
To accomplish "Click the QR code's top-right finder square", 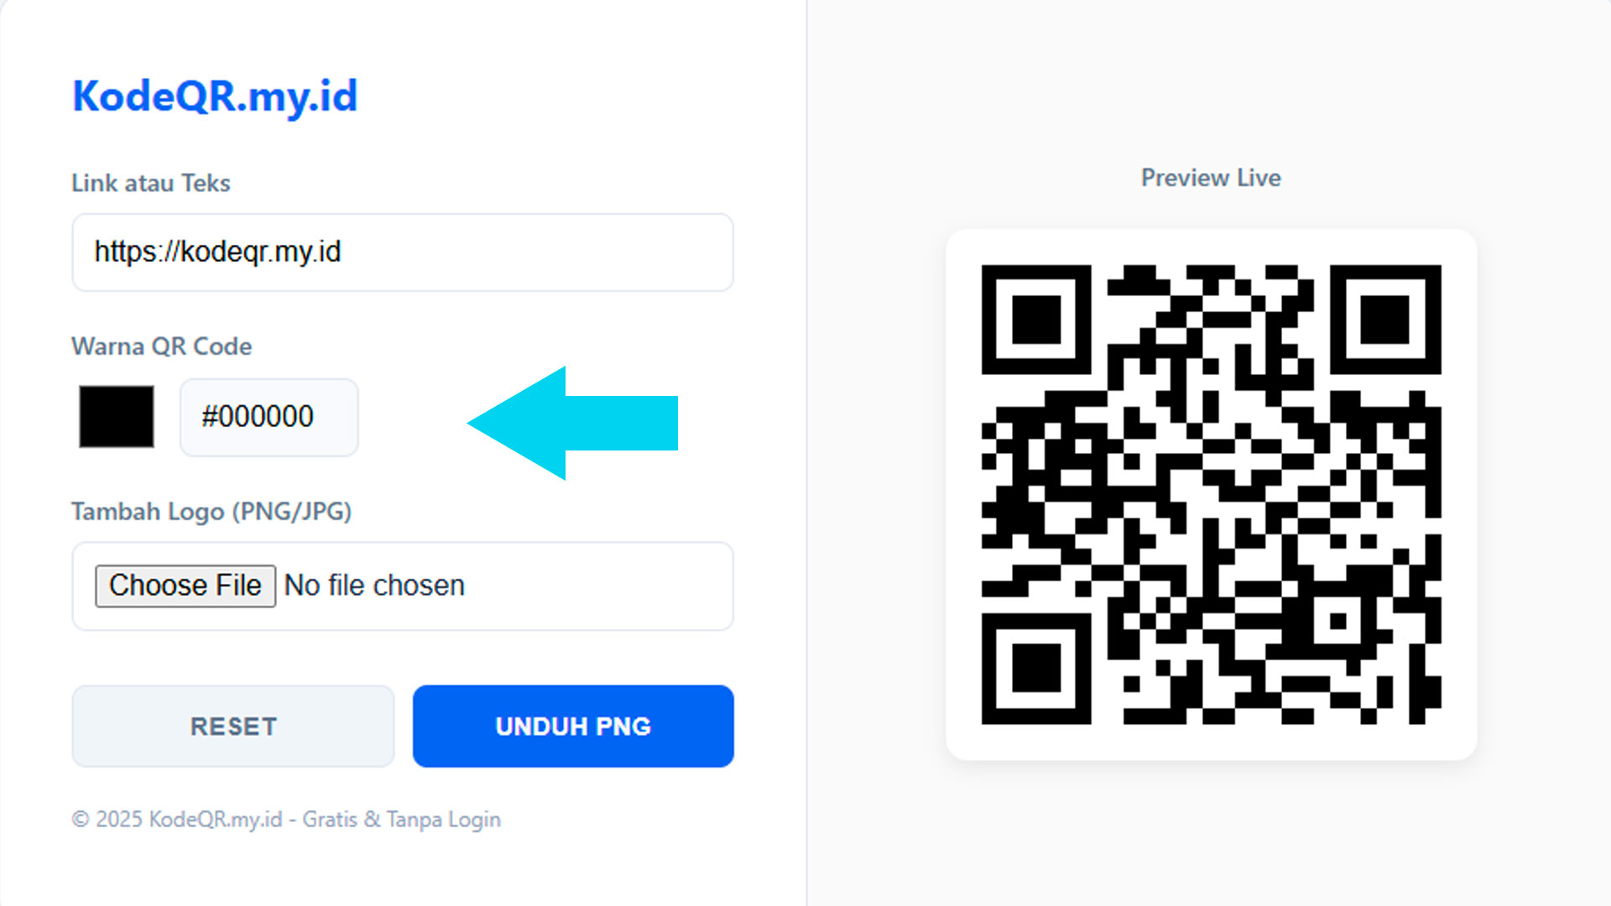I will click(x=1385, y=320).
